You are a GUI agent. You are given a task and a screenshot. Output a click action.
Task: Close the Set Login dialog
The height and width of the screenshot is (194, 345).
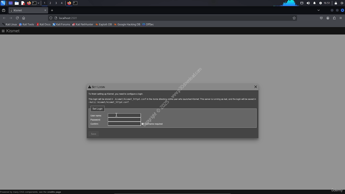coord(256,87)
